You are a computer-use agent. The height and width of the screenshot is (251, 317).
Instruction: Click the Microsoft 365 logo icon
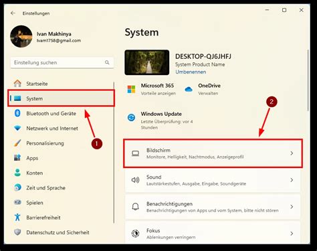click(131, 89)
